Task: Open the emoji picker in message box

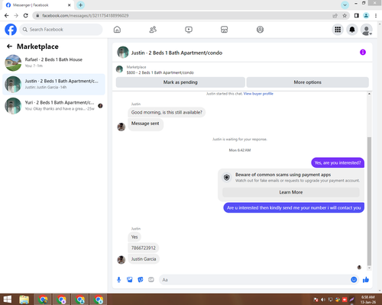Action: pos(354,280)
